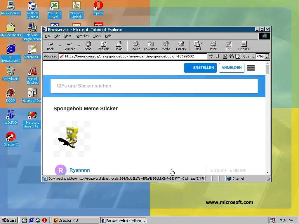Open the Ryannnn user profile link

(79, 170)
